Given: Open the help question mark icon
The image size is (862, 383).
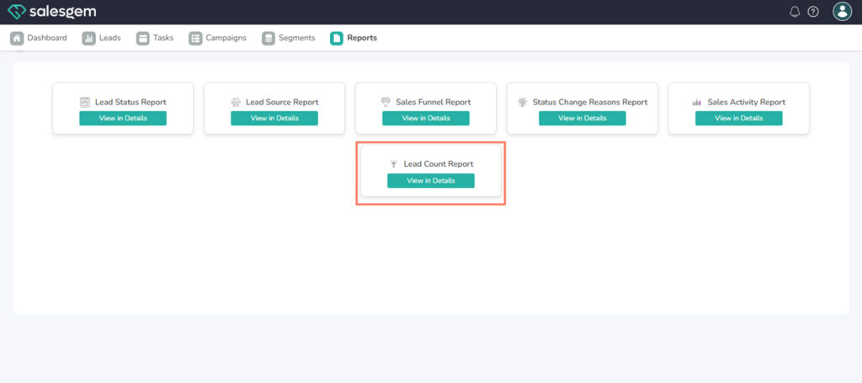Looking at the screenshot, I should tap(813, 12).
